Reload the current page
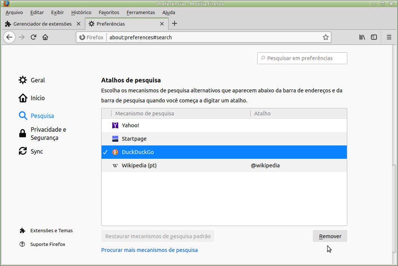Viewport: 398px width, 266px height. click(33, 37)
